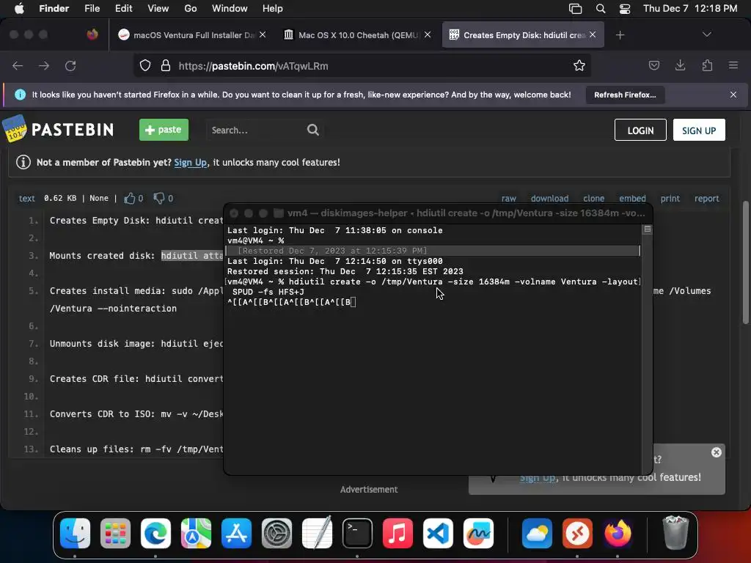Expand the list all tabs chevron
This screenshot has height=563, width=751.
pyautogui.click(x=706, y=34)
